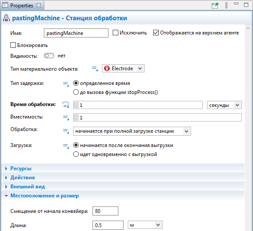Click static/dynamic switch icon beside Загрузка
253x231 pixels.
pos(66,146)
